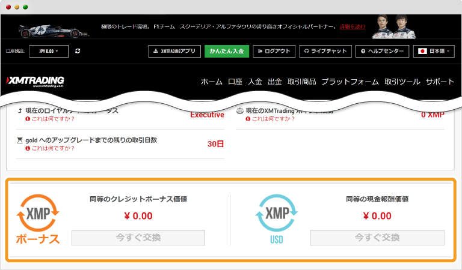This screenshot has width=462, height=270.
Task: Open the プラットフォーム menu item
Action: [x=350, y=82]
